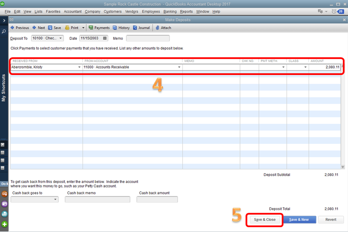Click the purple credit card icon
The width and height of the screenshot is (348, 232).
[5, 204]
